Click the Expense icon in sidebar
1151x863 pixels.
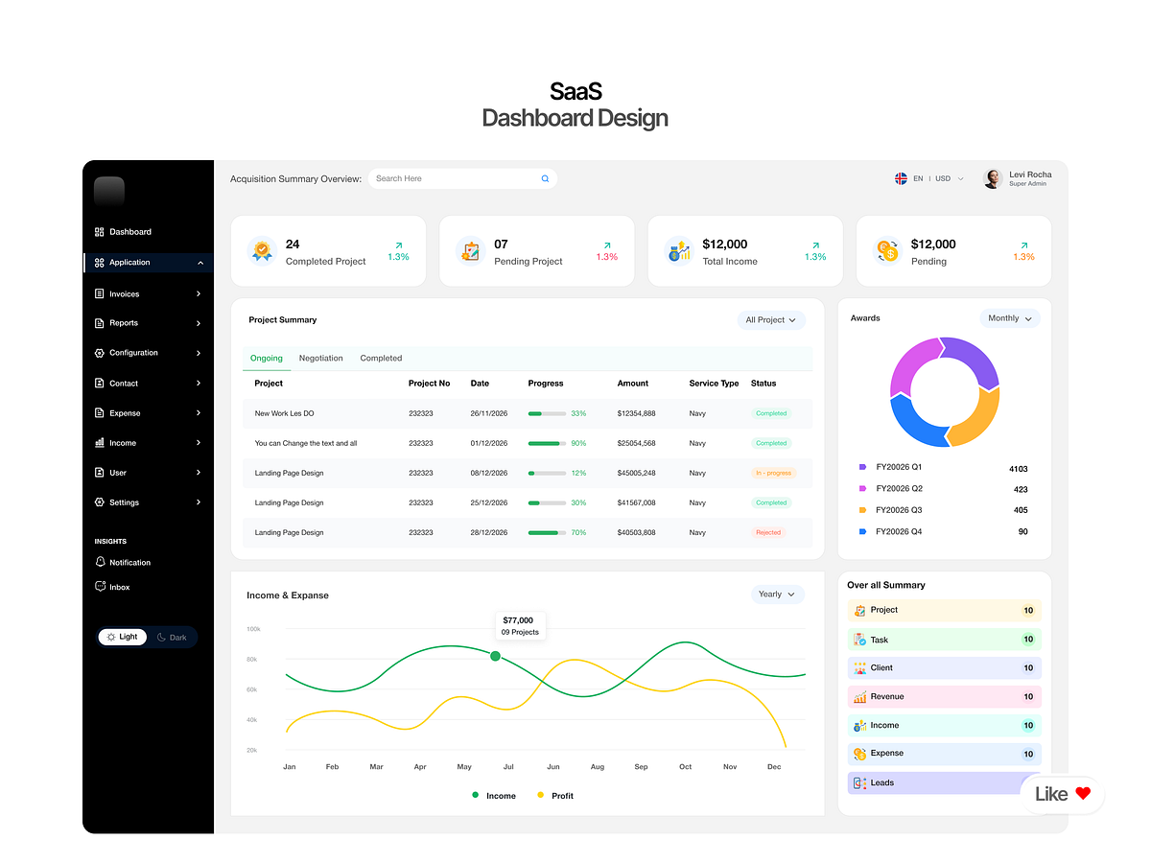click(99, 413)
